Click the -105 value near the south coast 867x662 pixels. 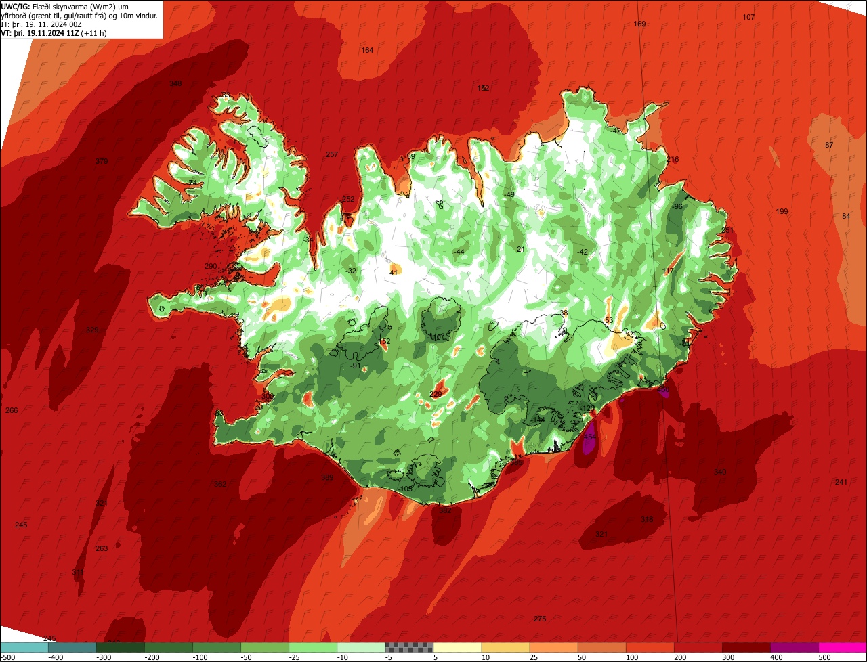click(x=406, y=489)
